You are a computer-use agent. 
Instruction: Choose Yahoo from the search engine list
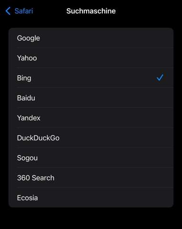pos(91,58)
